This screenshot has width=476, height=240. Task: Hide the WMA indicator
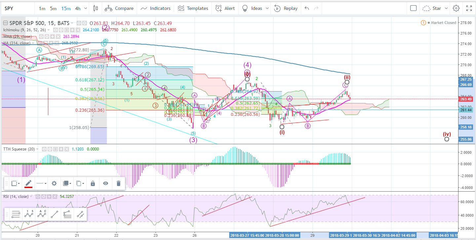tap(41, 37)
